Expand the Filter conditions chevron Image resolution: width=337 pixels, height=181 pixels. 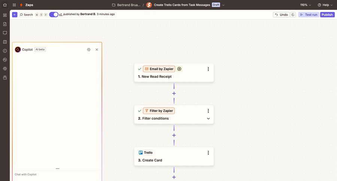[208, 119]
